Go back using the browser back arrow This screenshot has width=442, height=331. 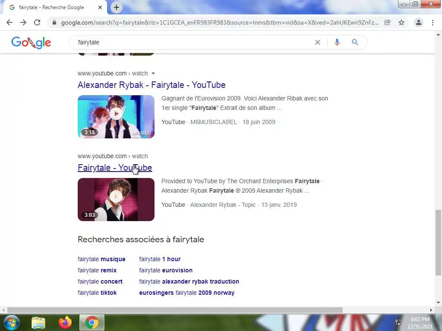9,22
